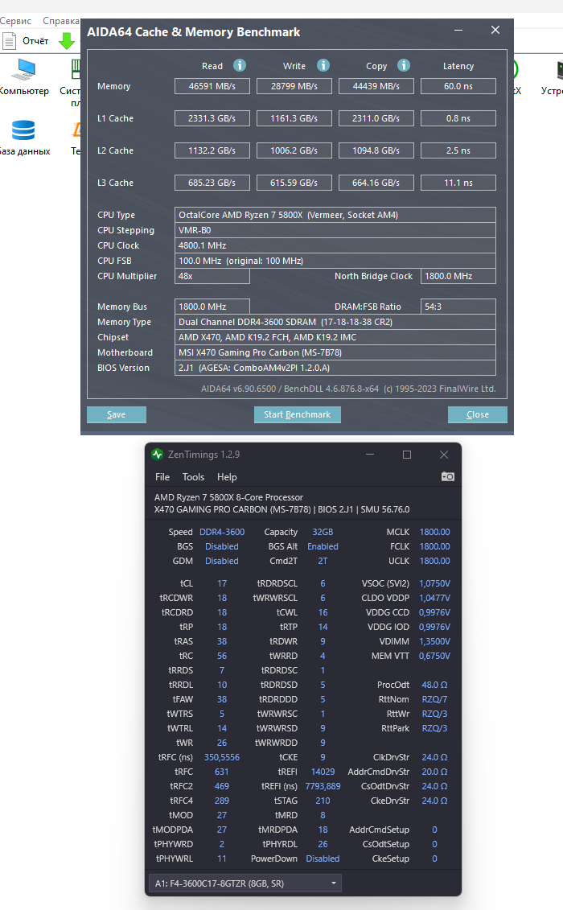The height and width of the screenshot is (910, 563).
Task: Click the Read info icon
Action: (239, 65)
